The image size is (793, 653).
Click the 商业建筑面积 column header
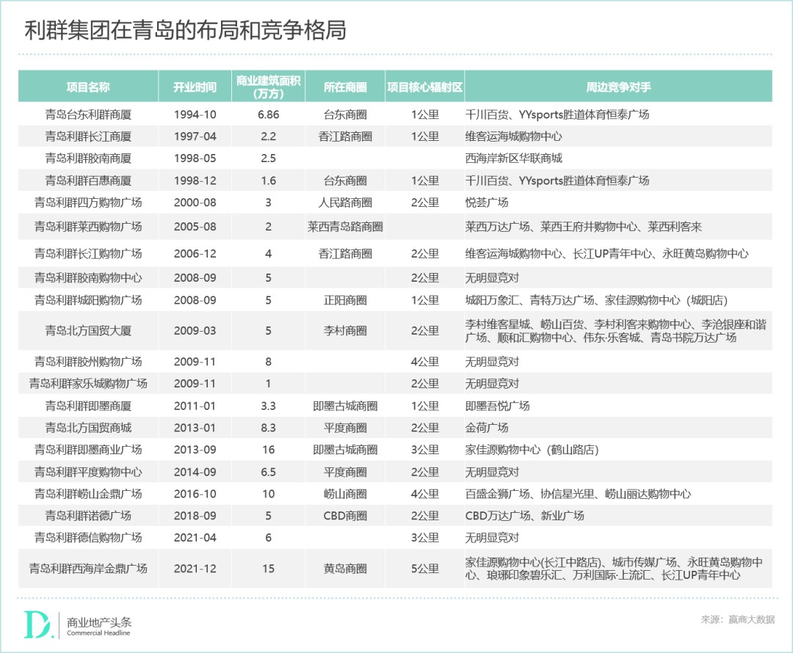[x=268, y=85]
